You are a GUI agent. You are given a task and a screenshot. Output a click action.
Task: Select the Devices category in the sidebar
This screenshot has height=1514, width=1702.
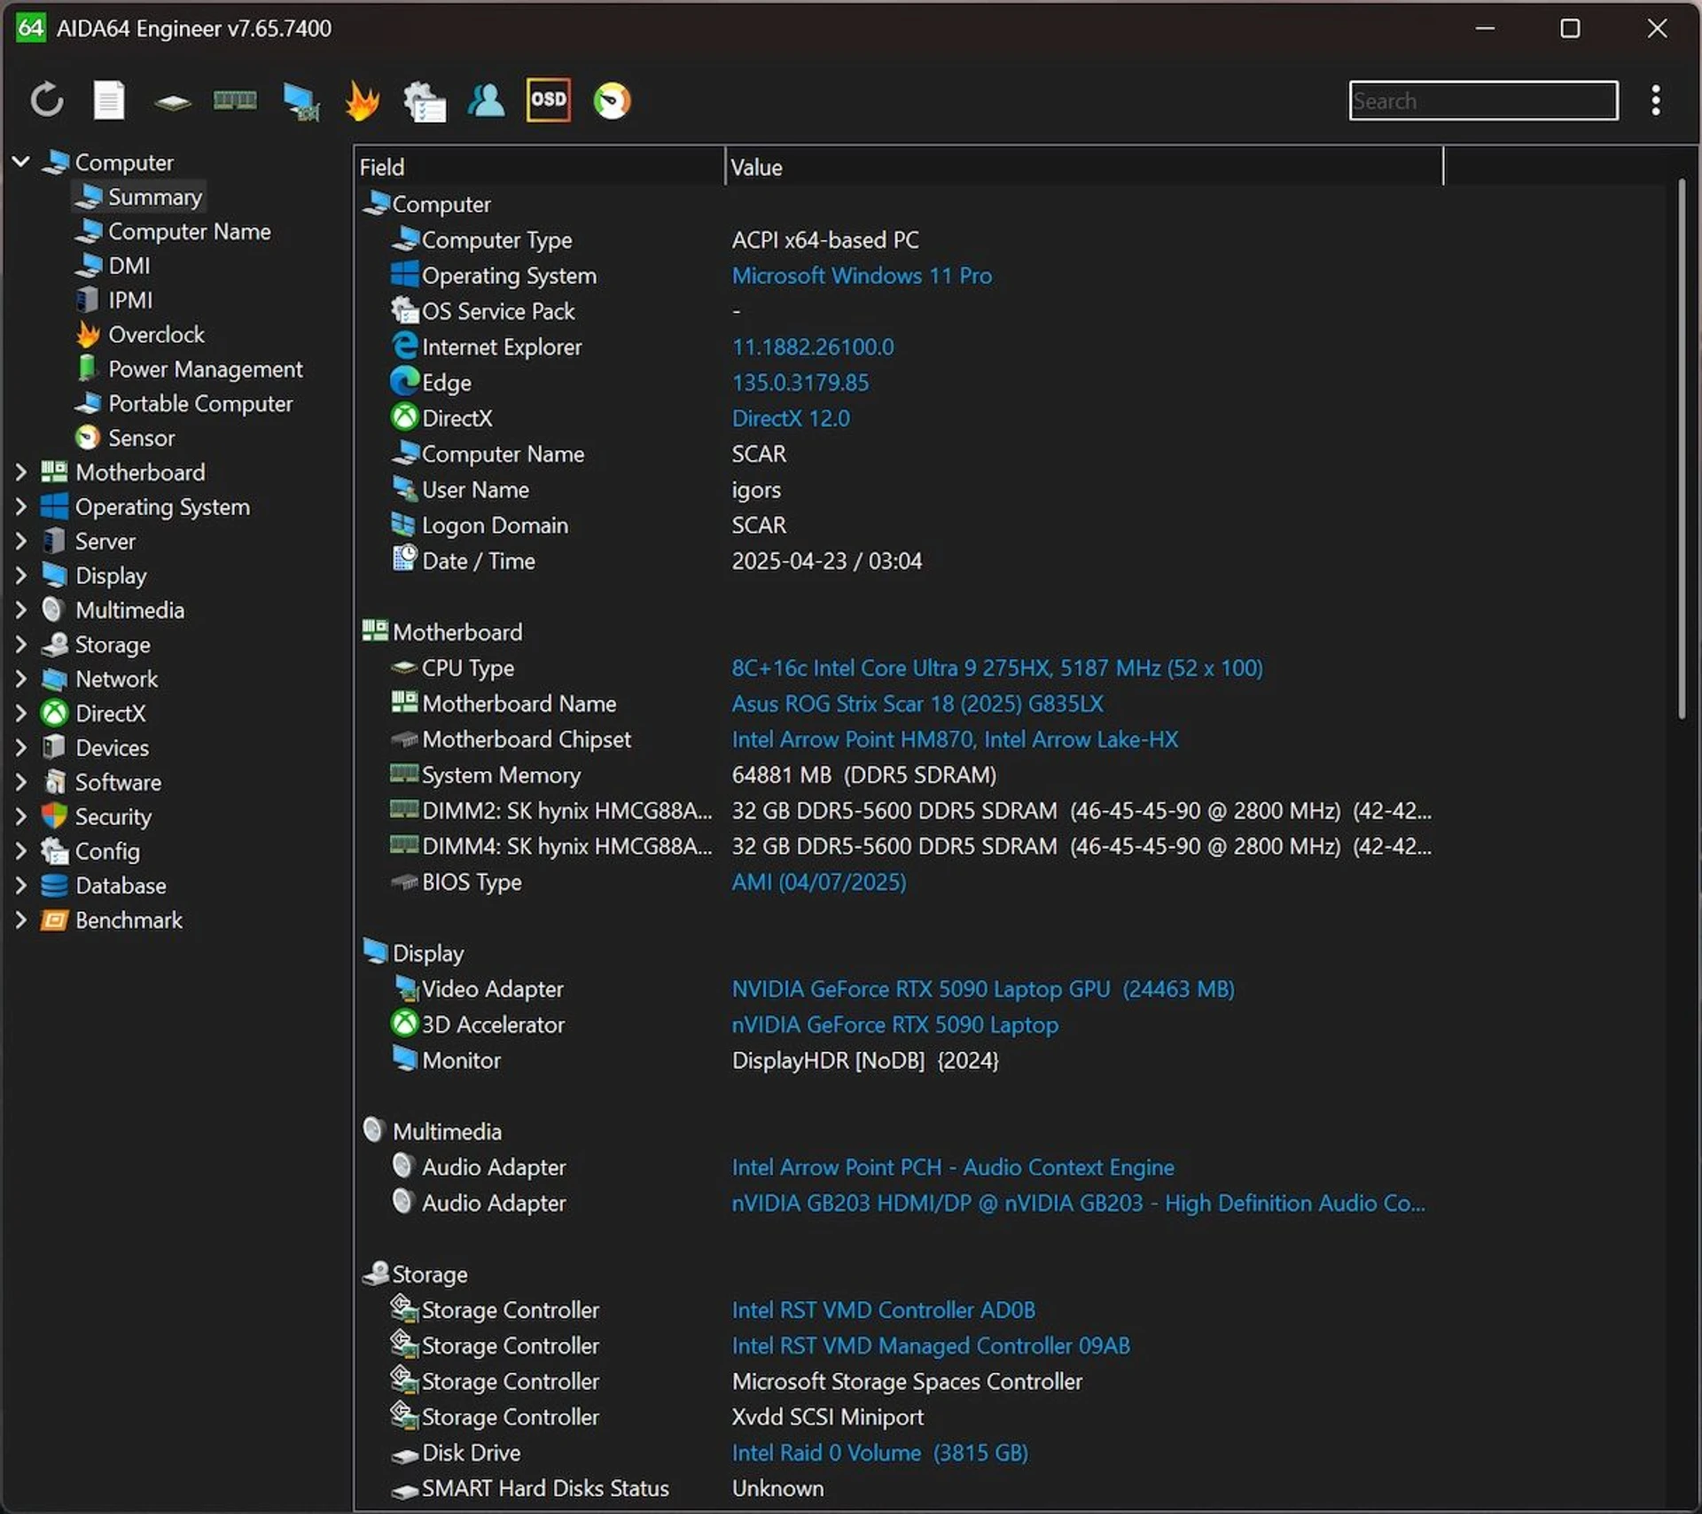point(95,747)
